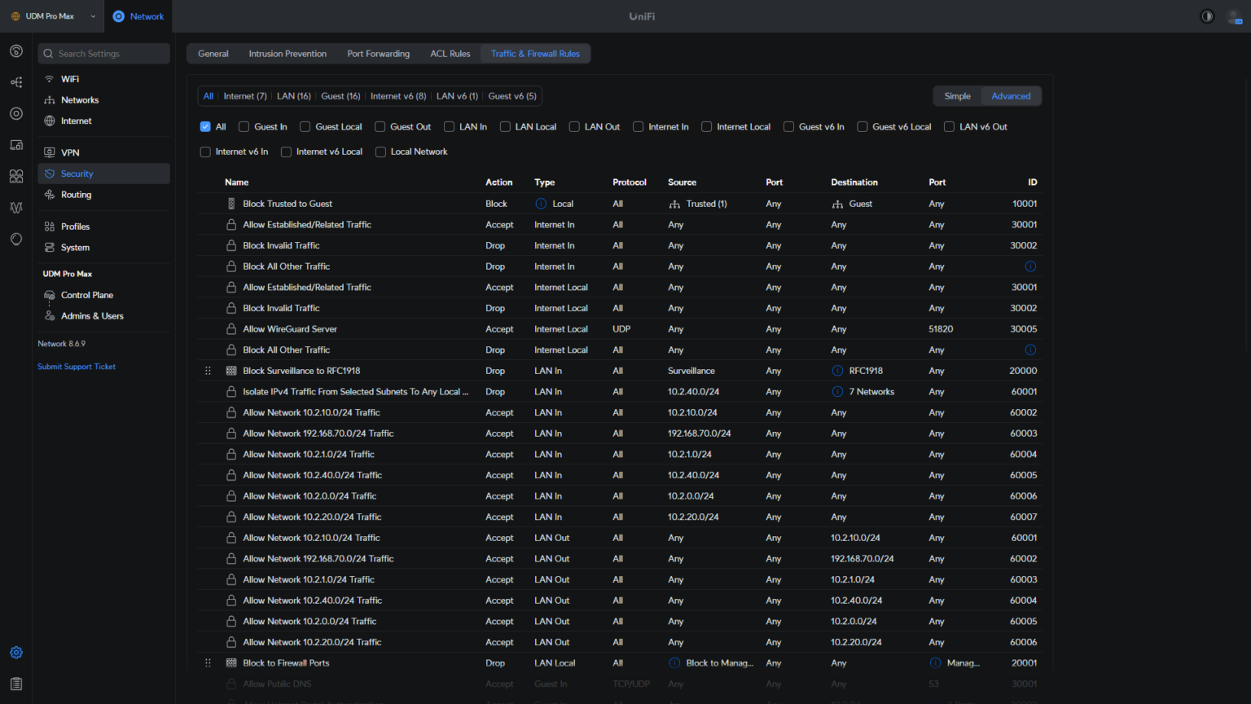Image resolution: width=1251 pixels, height=704 pixels.
Task: Switch rule view to Simple mode
Action: (957, 95)
